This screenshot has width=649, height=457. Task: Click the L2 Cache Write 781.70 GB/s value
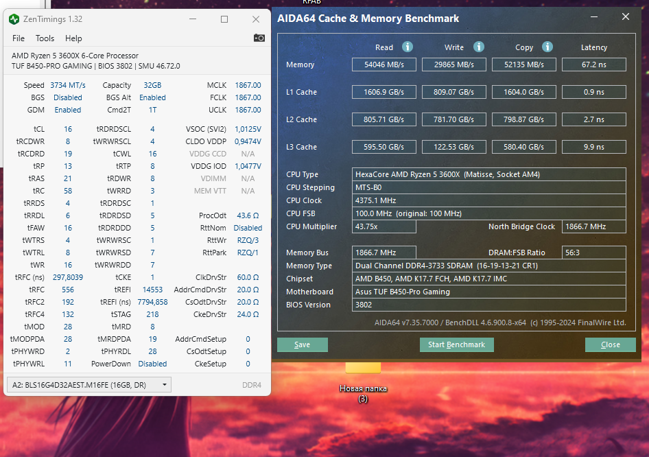click(x=454, y=119)
